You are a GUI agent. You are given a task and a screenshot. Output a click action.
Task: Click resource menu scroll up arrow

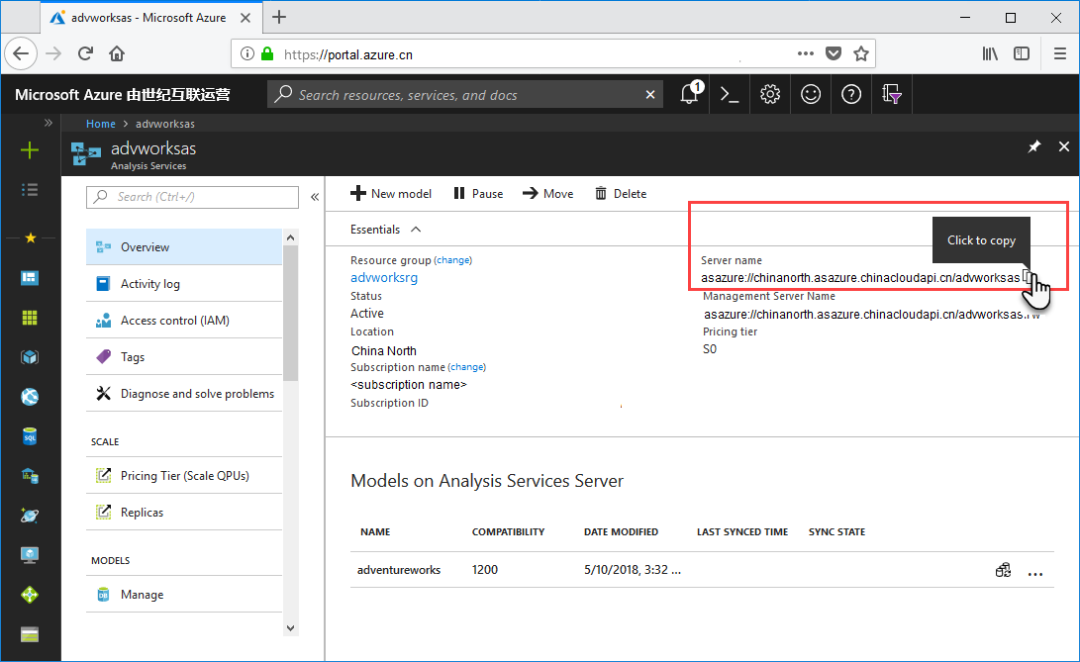(x=291, y=237)
